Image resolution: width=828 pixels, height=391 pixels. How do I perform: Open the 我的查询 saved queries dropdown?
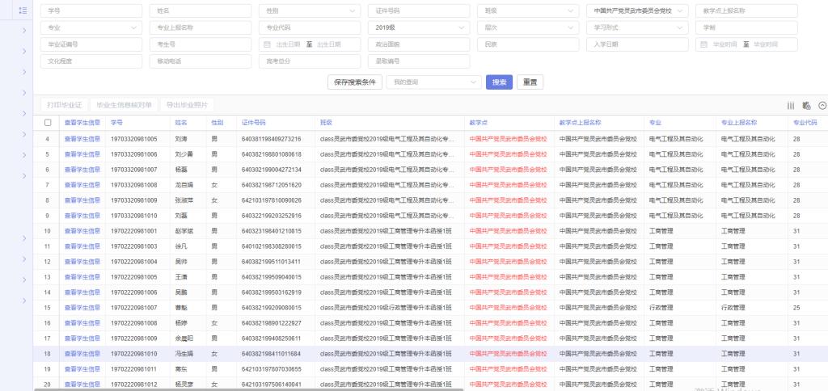[434, 82]
